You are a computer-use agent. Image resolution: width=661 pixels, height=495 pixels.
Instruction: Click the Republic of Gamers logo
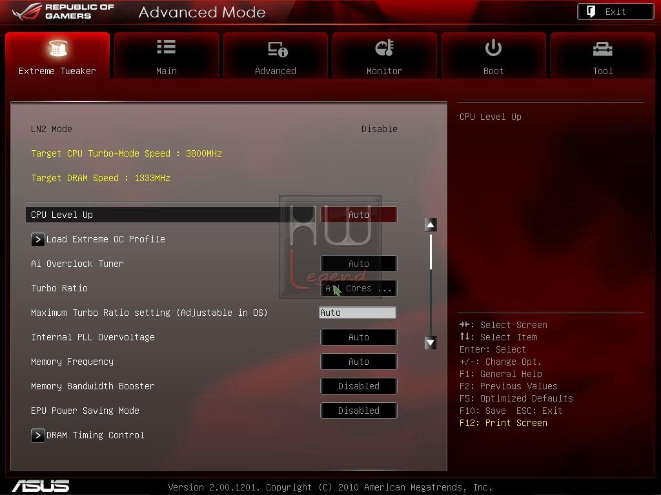(x=63, y=12)
